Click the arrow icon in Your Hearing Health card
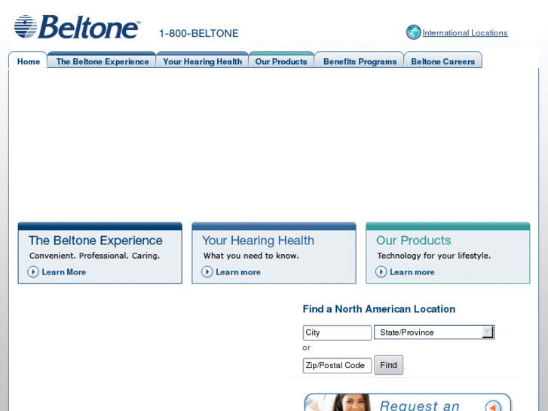 tap(207, 271)
